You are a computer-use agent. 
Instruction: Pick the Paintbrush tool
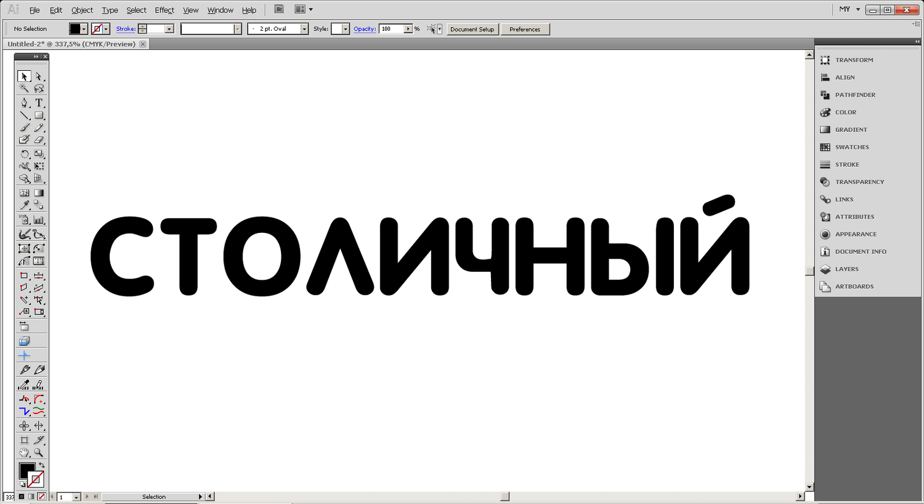pos(24,128)
